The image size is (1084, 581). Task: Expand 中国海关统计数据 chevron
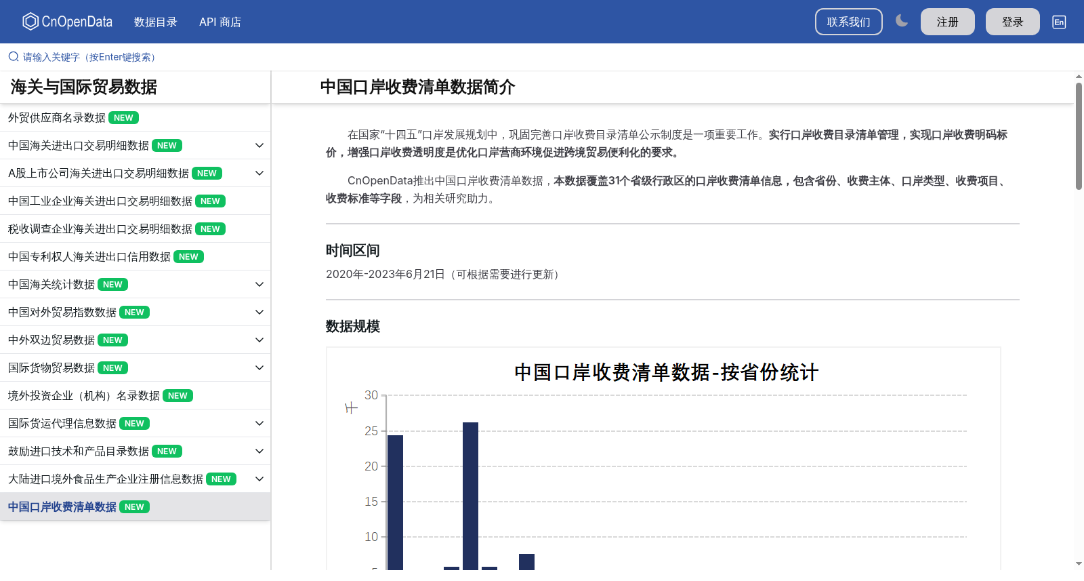pos(259,284)
